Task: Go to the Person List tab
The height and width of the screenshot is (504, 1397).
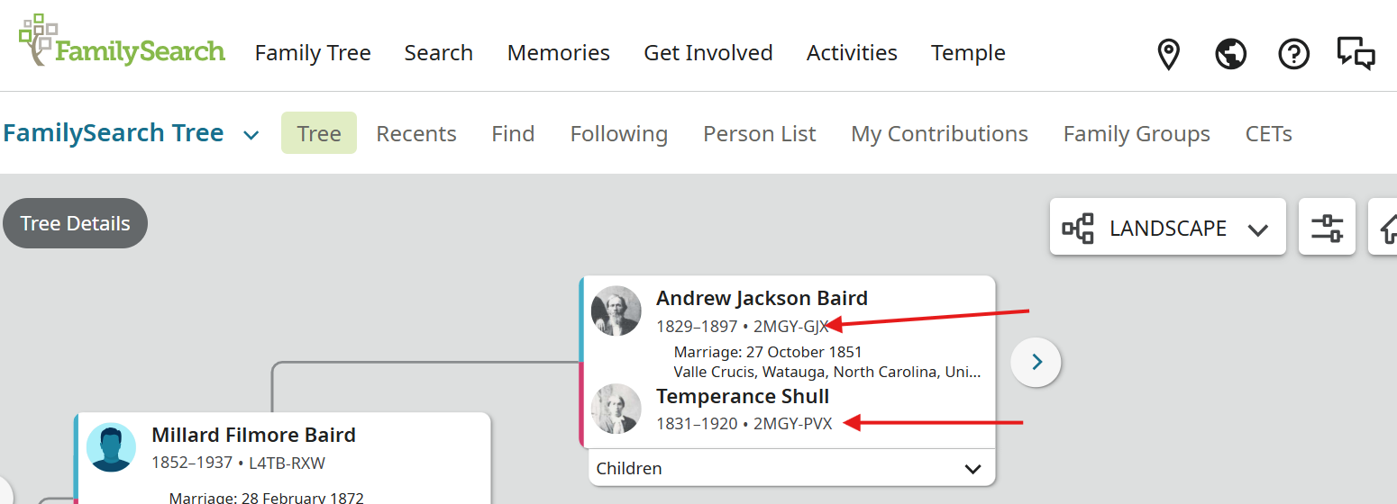Action: tap(759, 134)
